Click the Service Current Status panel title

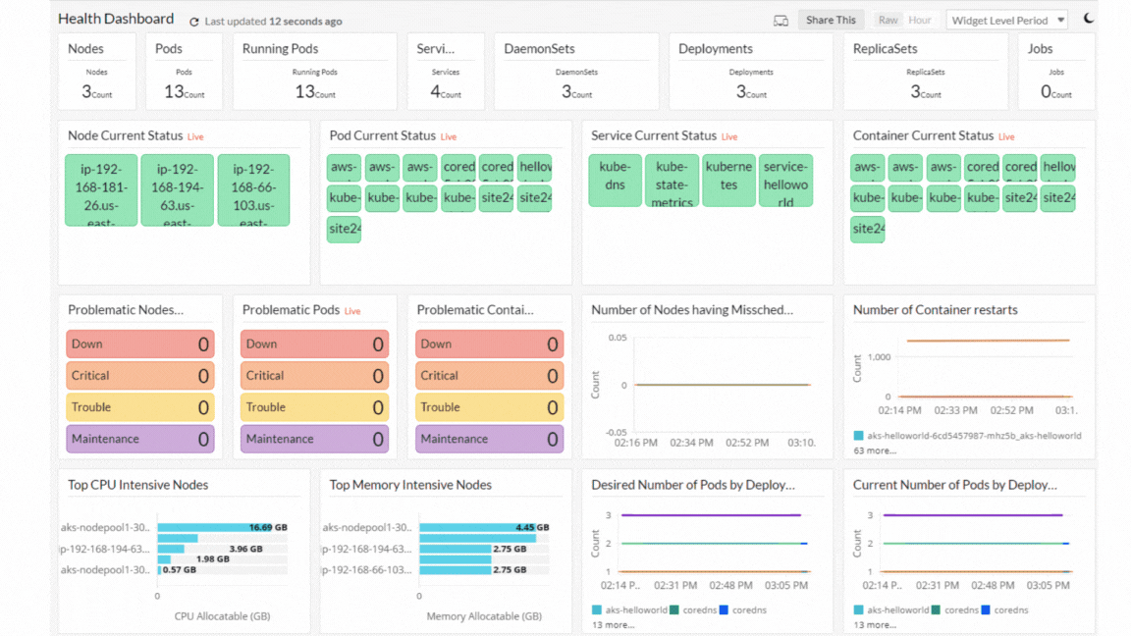654,135
